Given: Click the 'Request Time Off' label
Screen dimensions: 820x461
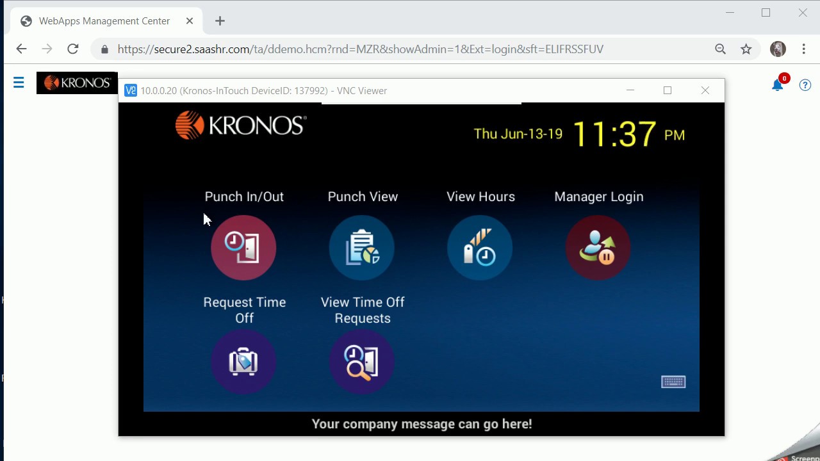Looking at the screenshot, I should [245, 310].
